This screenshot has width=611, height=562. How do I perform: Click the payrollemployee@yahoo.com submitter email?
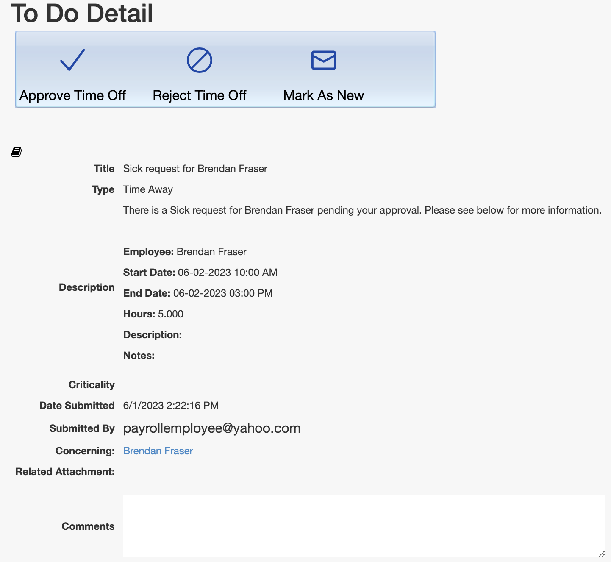click(x=211, y=428)
